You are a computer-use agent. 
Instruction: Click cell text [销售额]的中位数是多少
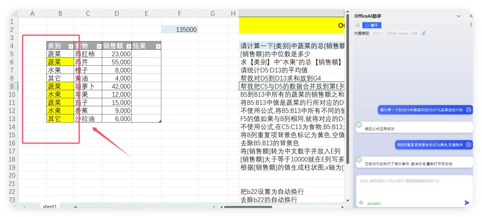coord(275,54)
